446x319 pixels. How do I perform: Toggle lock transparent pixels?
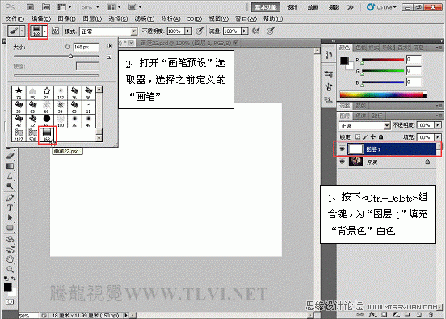(358, 137)
